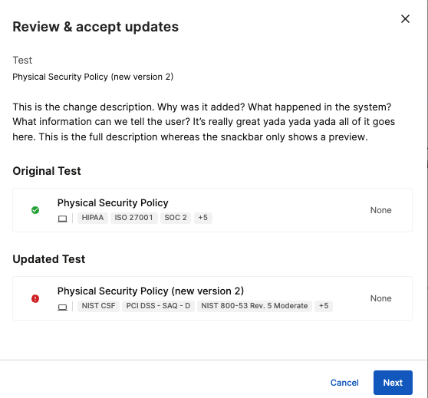Click None value in Updated Test card

pos(380,298)
